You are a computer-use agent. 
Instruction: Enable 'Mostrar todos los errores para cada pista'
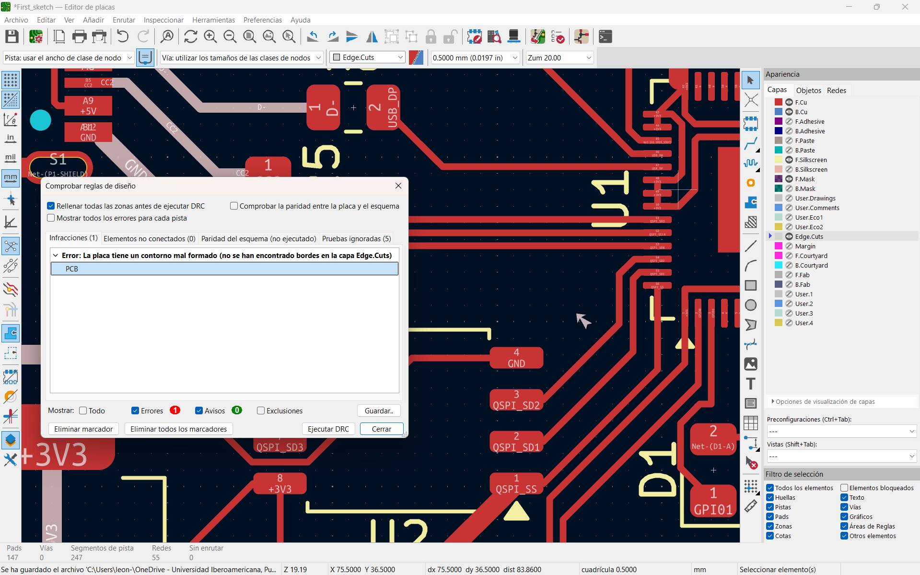pyautogui.click(x=51, y=218)
